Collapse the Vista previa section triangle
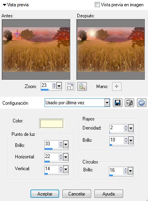Screen dimensions: 148x201 tap(4, 5)
